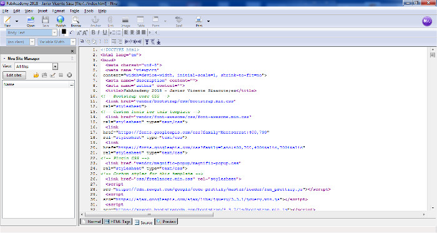The width and height of the screenshot is (437, 233).
Task: Click the horizontal scrollbar right arrow
Action: pos(424,215)
